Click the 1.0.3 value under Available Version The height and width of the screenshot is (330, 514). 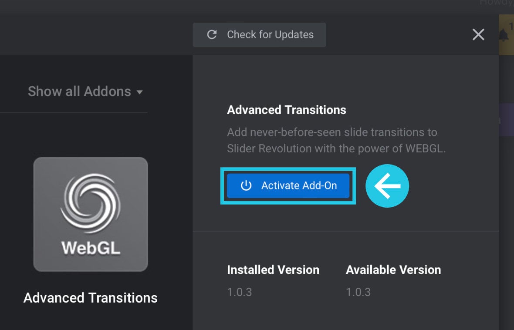click(x=358, y=292)
